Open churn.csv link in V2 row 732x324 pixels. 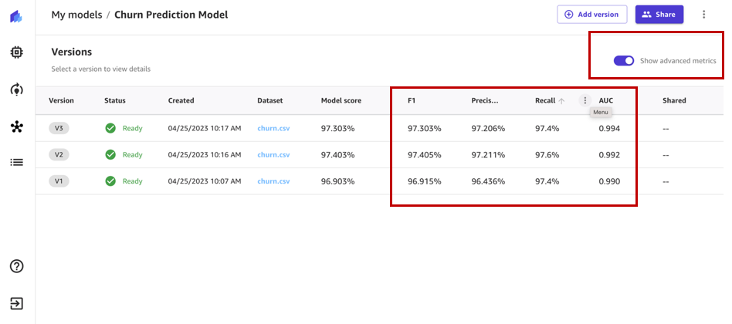(273, 155)
